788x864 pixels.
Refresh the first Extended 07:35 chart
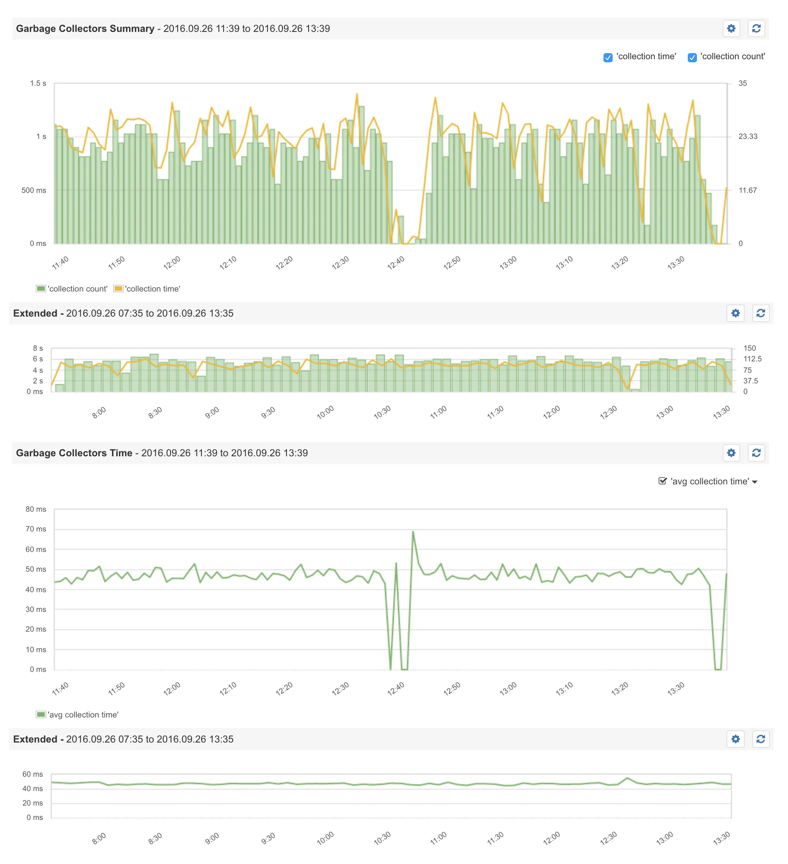[760, 313]
